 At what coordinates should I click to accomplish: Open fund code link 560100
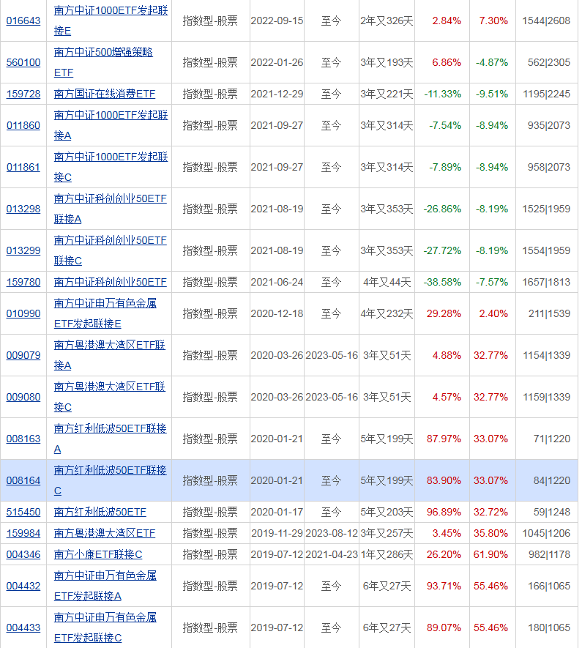click(x=23, y=62)
